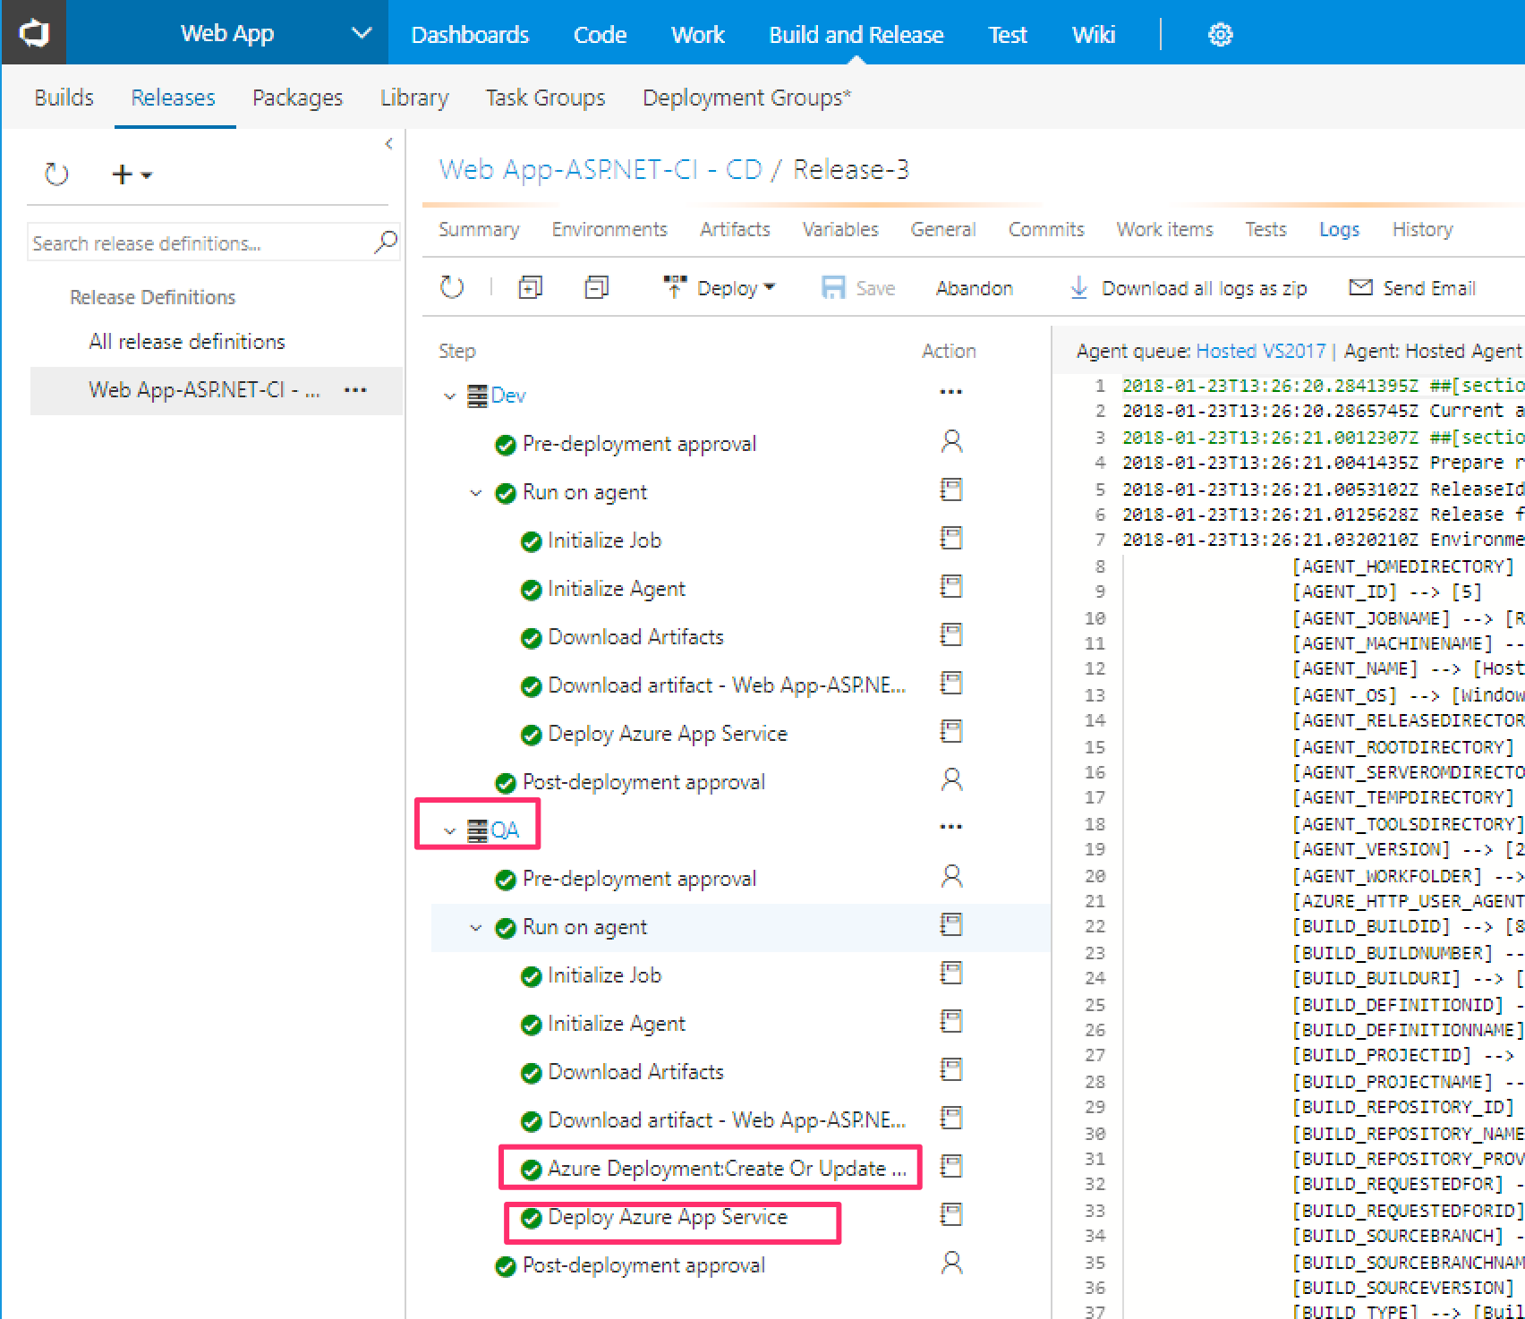Click the plus new definition button
Image resolution: width=1525 pixels, height=1319 pixels.
(x=131, y=174)
